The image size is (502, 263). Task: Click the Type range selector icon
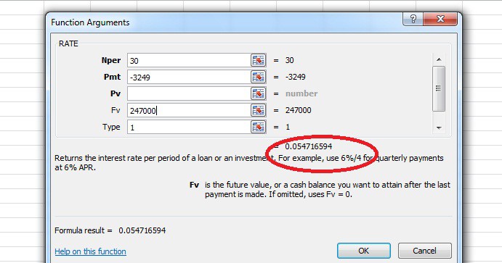259,127
